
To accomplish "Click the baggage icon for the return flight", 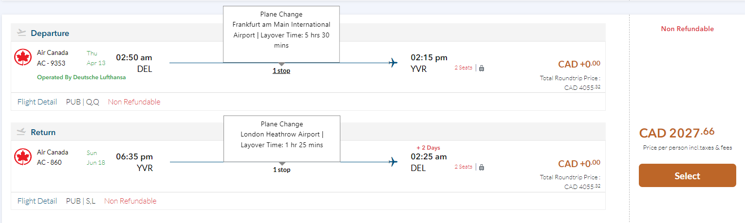I will click(482, 167).
